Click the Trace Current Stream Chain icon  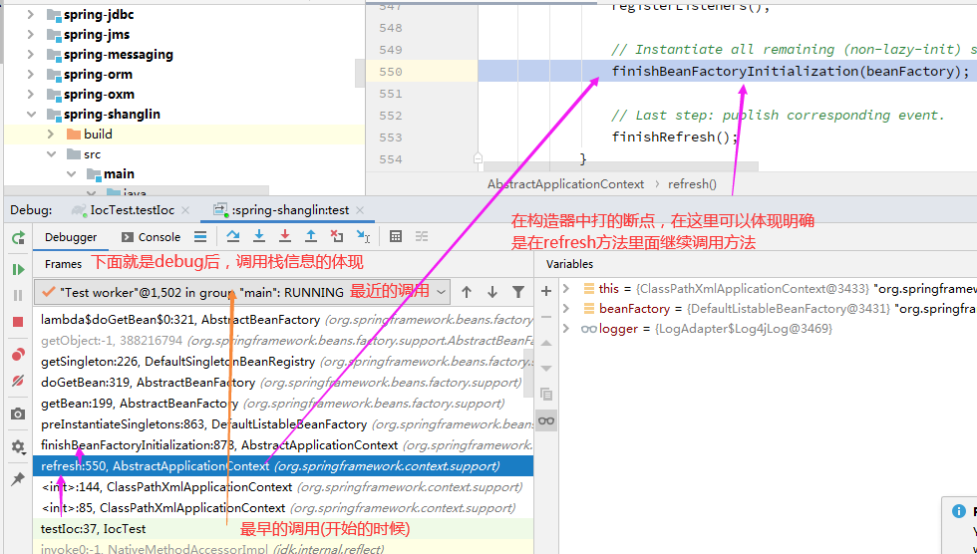click(422, 236)
